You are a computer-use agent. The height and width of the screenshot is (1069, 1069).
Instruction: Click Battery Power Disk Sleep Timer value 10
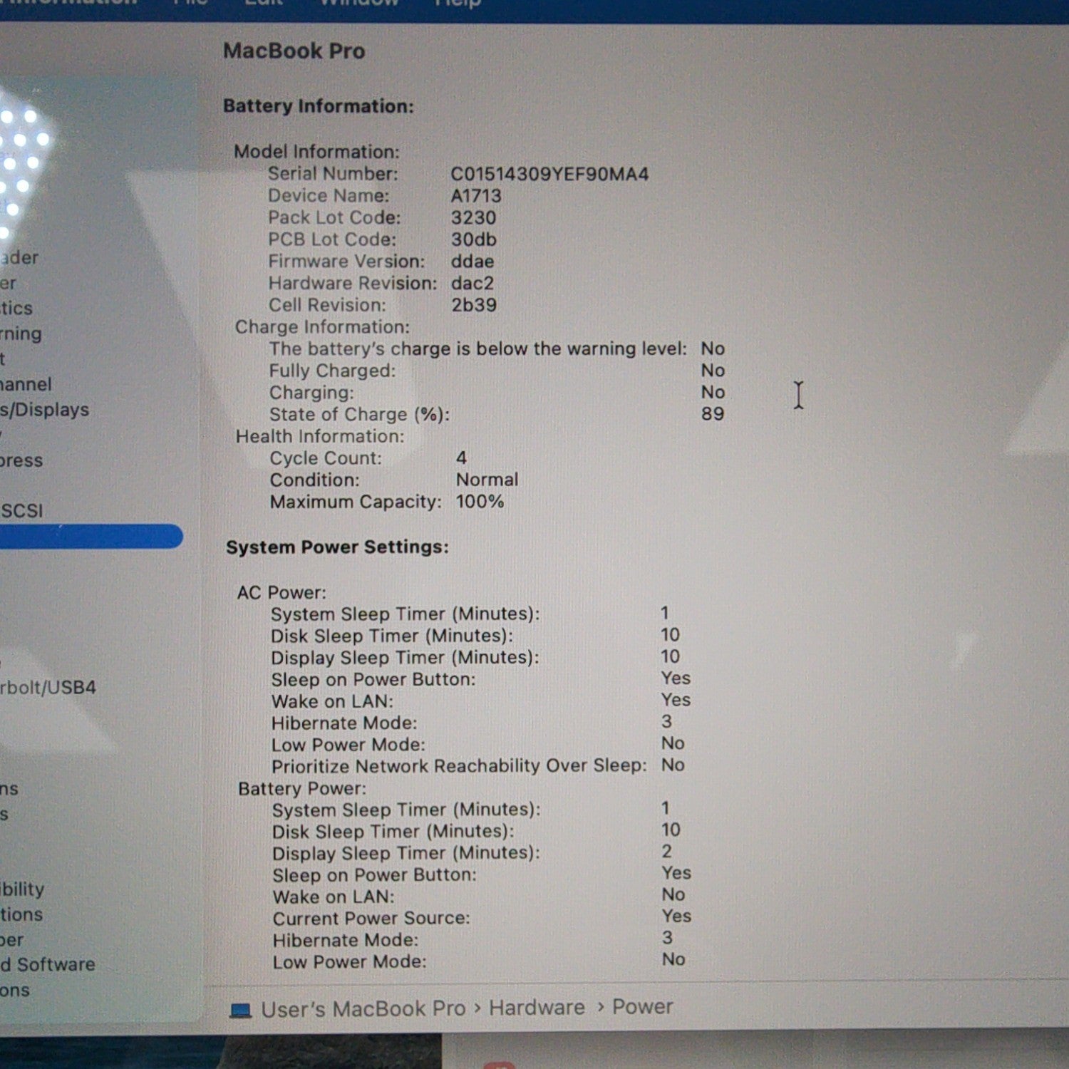671,830
